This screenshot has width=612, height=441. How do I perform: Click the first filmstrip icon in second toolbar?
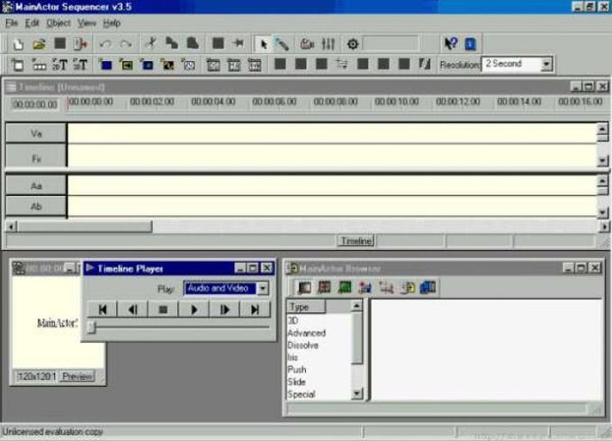(x=213, y=65)
